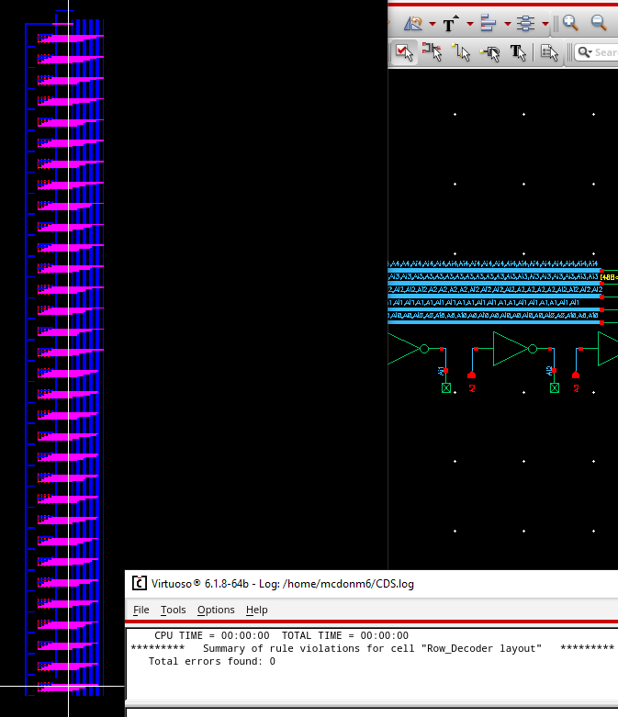Click the Zoom Out magnifier icon

[599, 23]
